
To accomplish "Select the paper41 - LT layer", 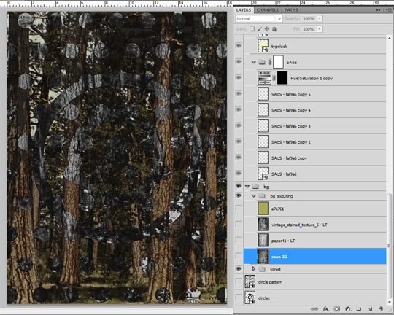I will click(x=315, y=241).
